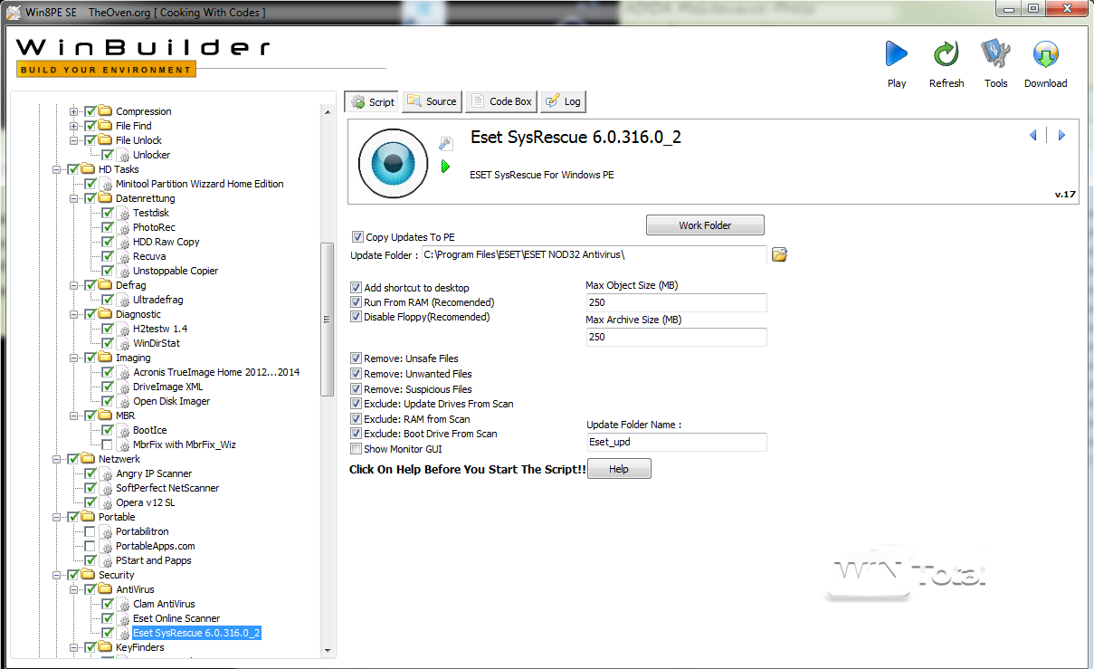Toggle Copy Updates To PE checkbox
Screen dimensions: 1094x669
[x=357, y=237]
